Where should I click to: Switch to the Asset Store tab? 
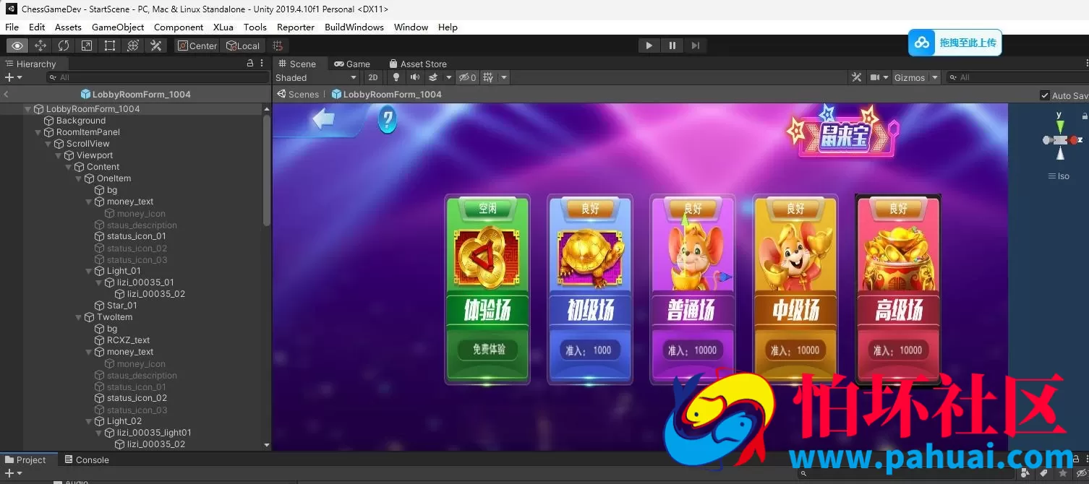pos(418,64)
